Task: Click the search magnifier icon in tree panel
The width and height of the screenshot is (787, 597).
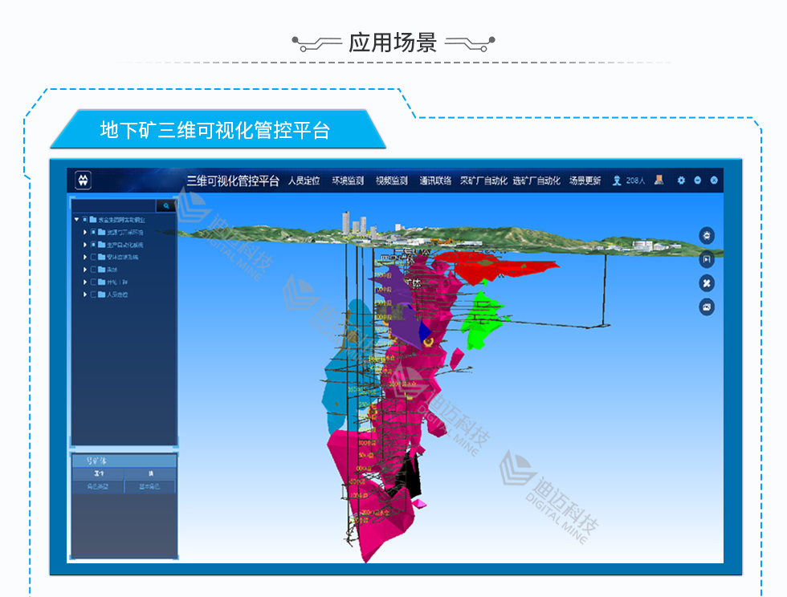Action: [x=166, y=206]
